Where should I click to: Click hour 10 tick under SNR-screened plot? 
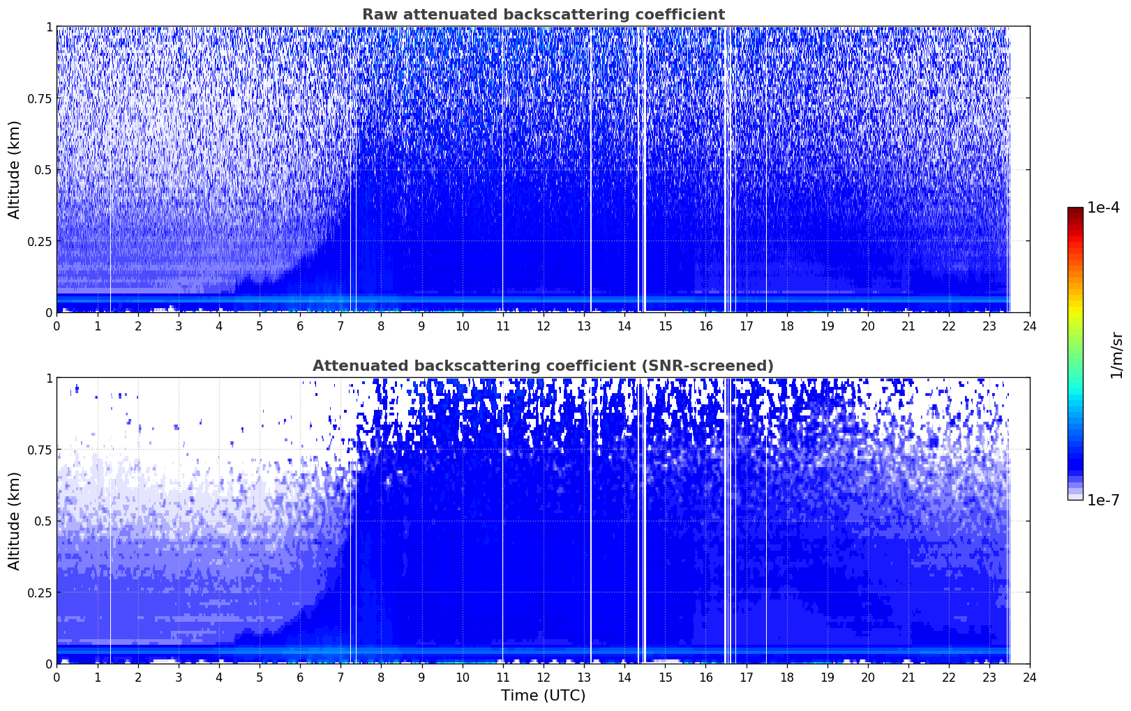[463, 677]
